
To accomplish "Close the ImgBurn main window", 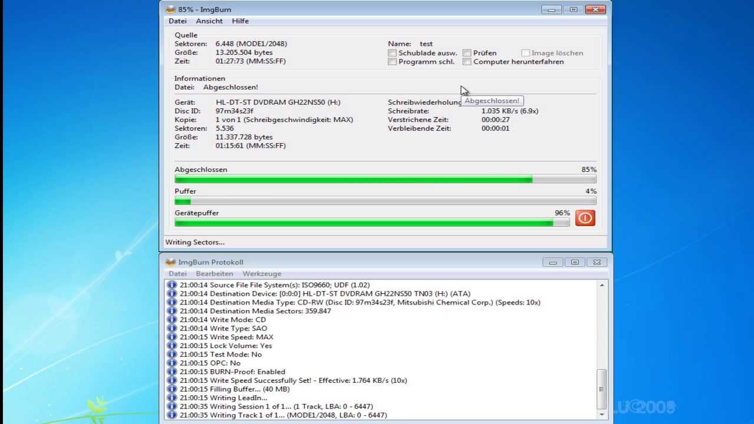I will [x=596, y=9].
